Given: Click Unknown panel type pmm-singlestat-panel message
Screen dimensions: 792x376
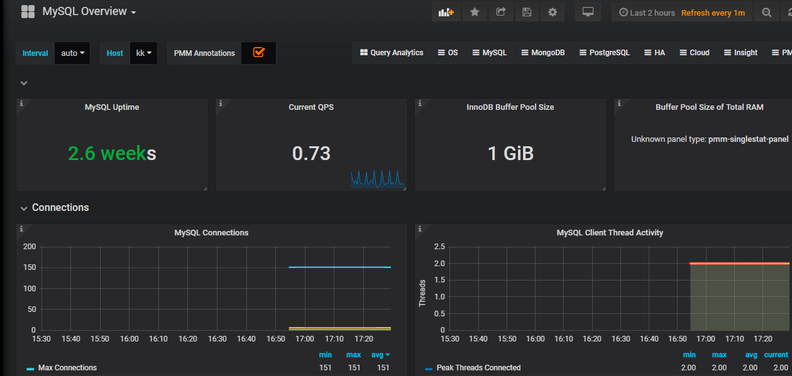Looking at the screenshot, I should click(x=710, y=139).
